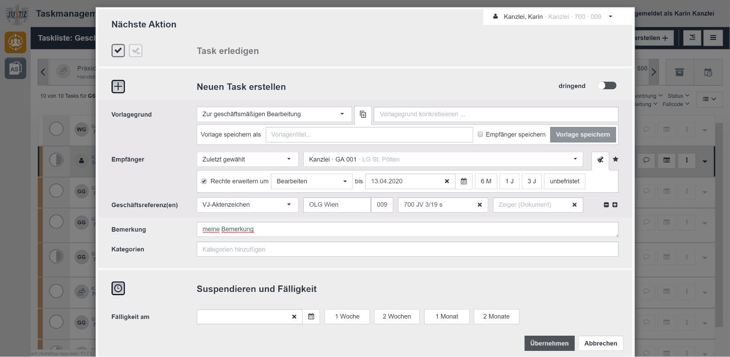The image size is (730, 357).
Task: Expand the Zuletzt gewählt dropdown
Action: pyautogui.click(x=247, y=159)
